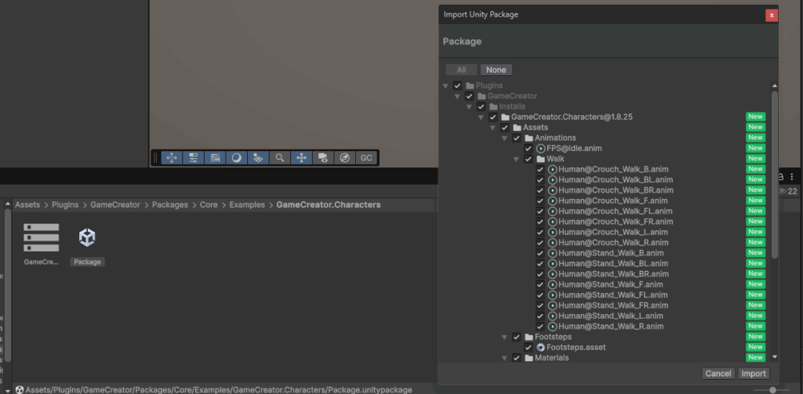Uncheck the Human@Stand_Walk_FL.anim checkbox
The image size is (803, 394).
(540, 295)
